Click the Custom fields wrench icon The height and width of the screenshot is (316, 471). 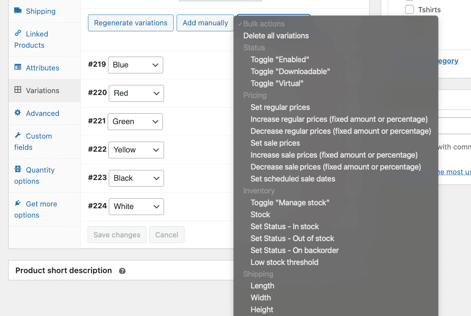(18, 135)
